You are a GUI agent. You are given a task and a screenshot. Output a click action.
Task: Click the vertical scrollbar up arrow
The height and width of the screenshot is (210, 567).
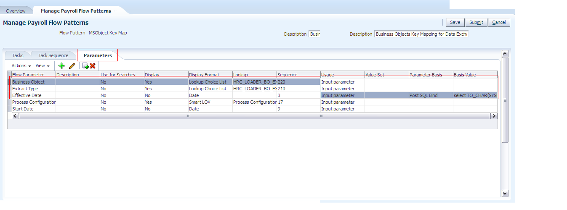coord(505,54)
